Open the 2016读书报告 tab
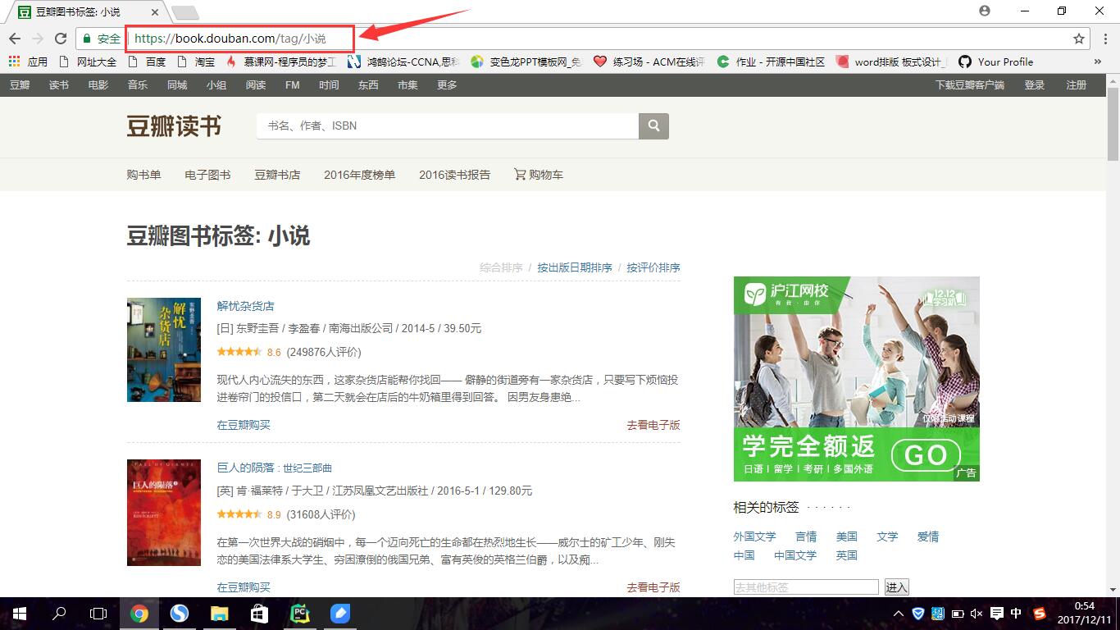Viewport: 1120px width, 630px height. 454,175
